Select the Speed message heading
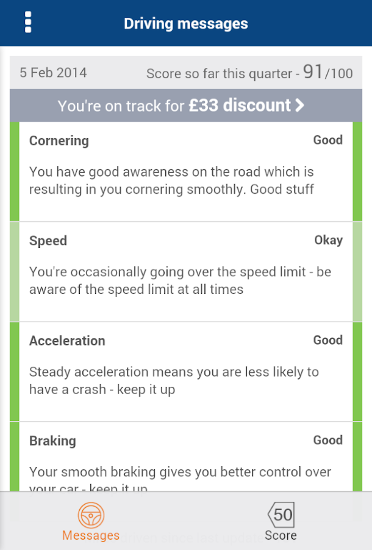Screen dimensions: 372x550 point(48,241)
